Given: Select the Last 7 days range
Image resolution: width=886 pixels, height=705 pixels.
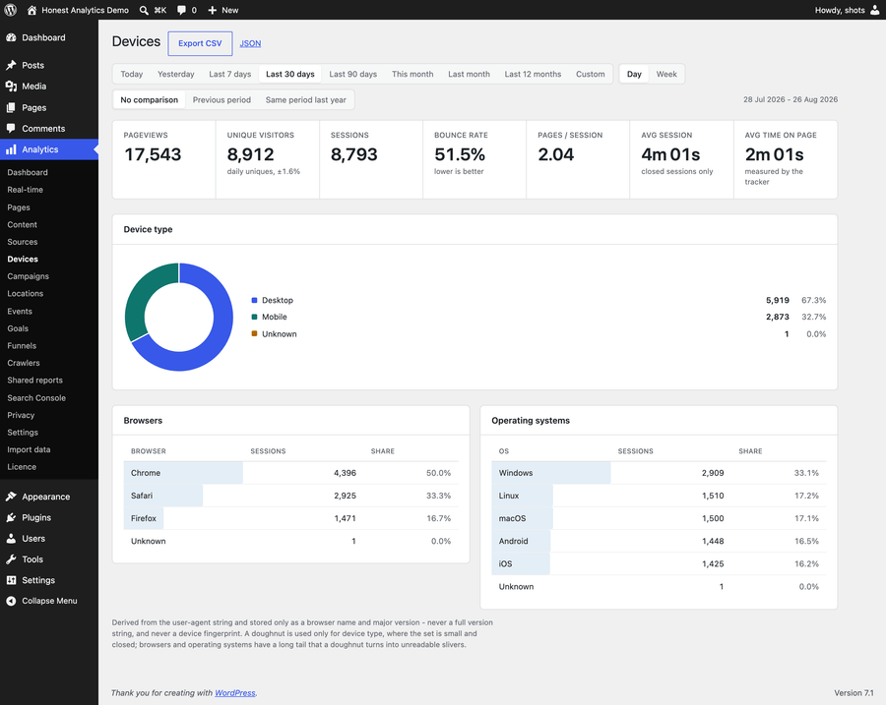Looking at the screenshot, I should [x=230, y=74].
